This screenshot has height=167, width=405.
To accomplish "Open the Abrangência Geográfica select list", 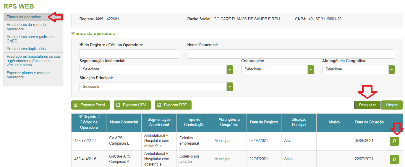I will [391, 70].
